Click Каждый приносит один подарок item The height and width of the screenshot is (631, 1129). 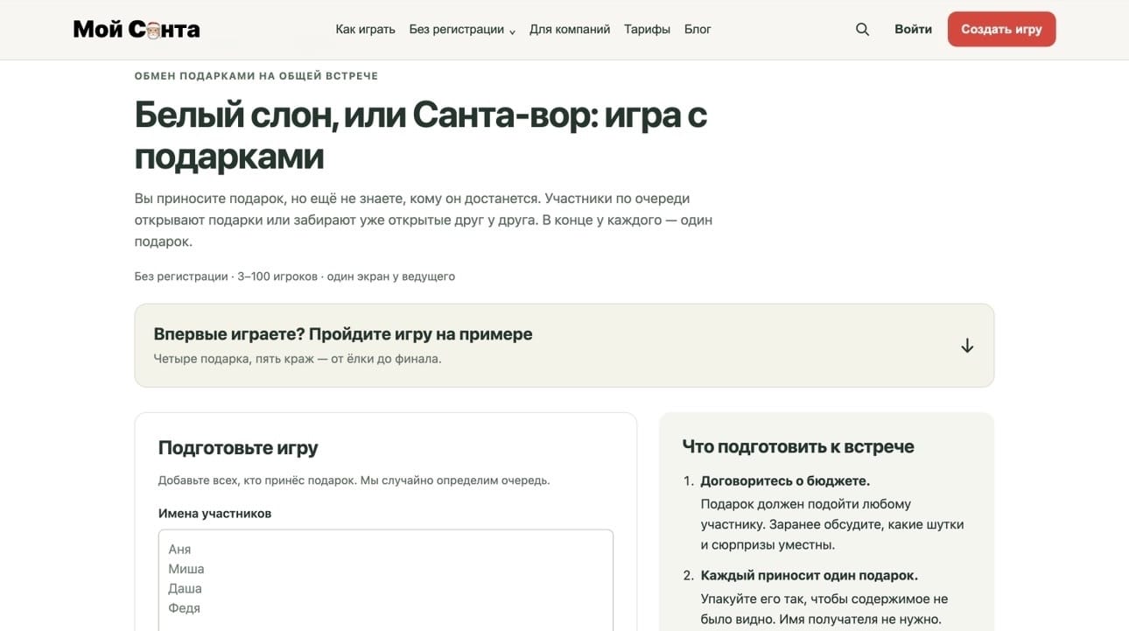(x=809, y=575)
